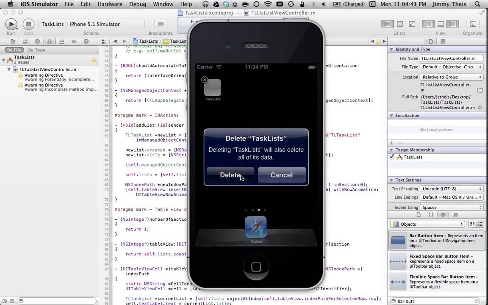Open the Debug navigator icon

[x=61, y=42]
